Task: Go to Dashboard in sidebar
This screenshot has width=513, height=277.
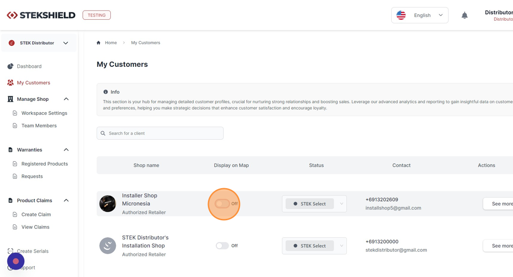Action: [29, 66]
